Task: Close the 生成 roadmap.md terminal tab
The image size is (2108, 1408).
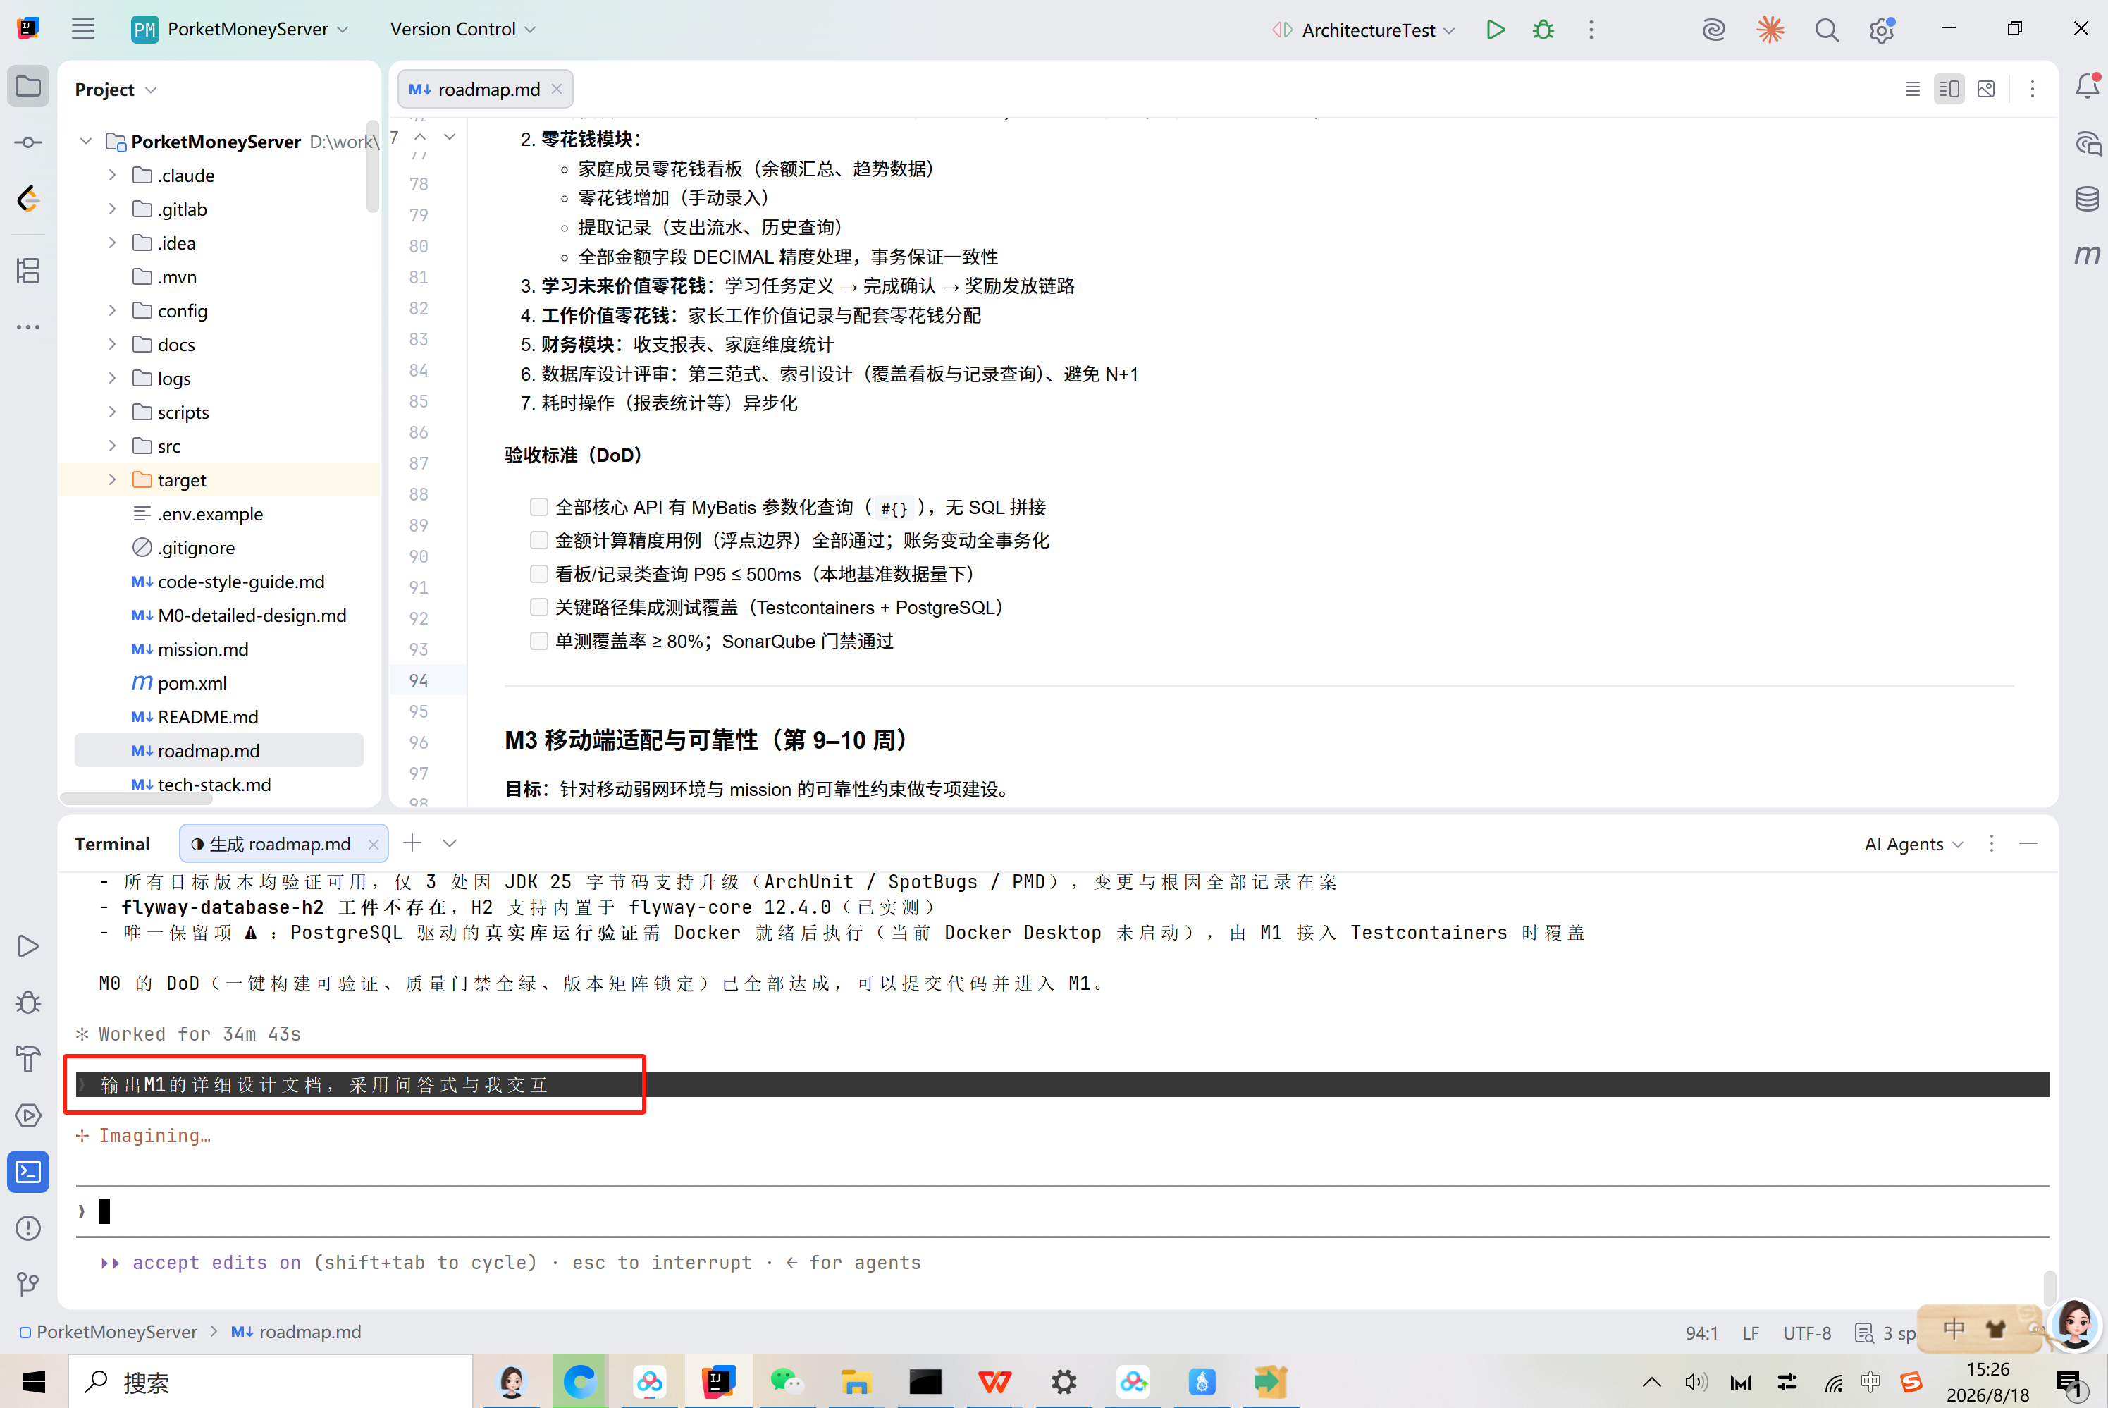Action: pos(374,843)
